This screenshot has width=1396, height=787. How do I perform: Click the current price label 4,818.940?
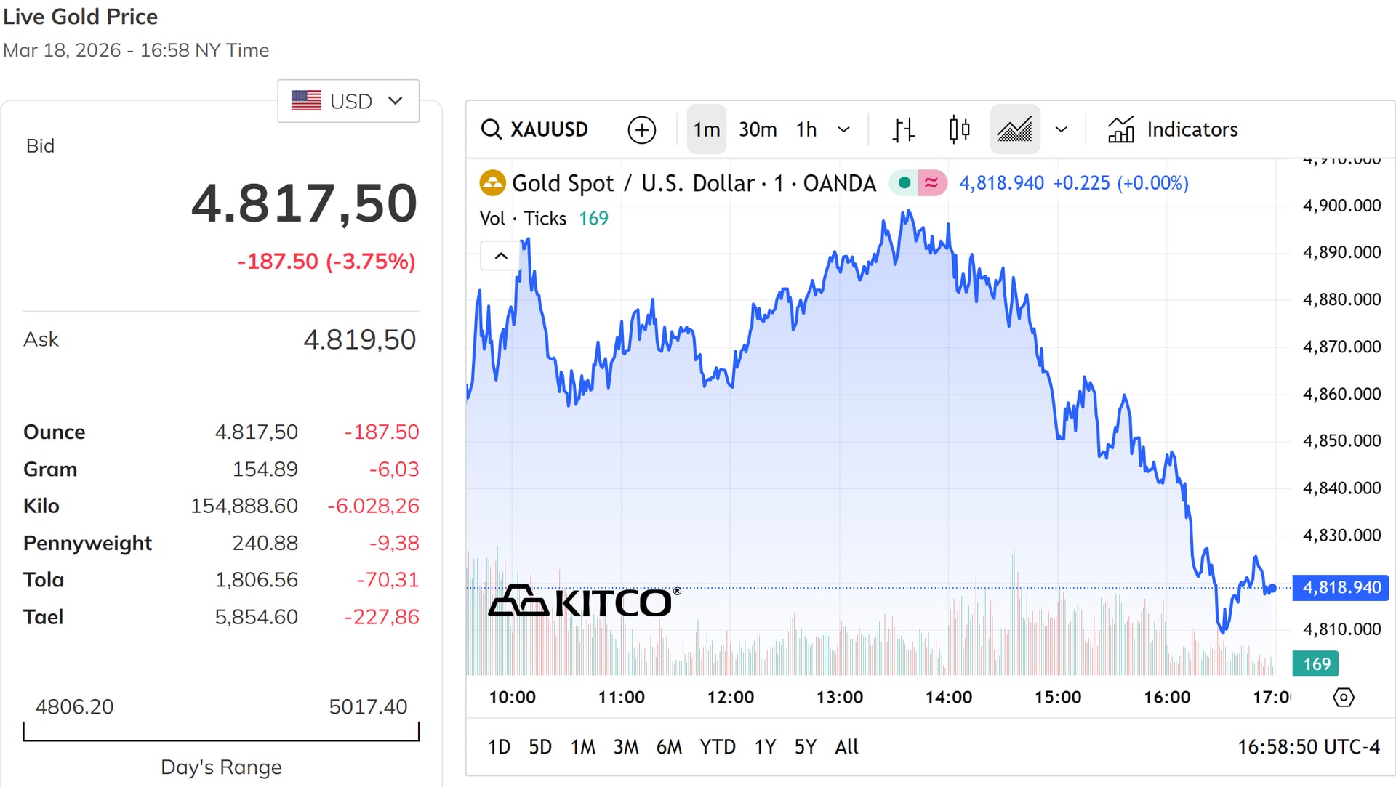tap(1341, 587)
